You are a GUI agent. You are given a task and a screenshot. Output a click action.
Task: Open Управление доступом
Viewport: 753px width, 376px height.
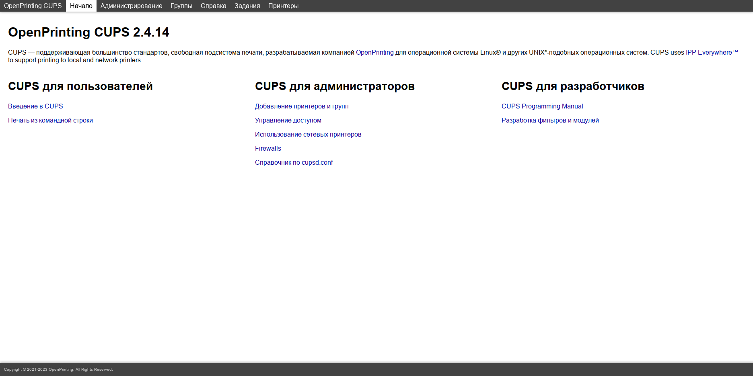click(288, 120)
